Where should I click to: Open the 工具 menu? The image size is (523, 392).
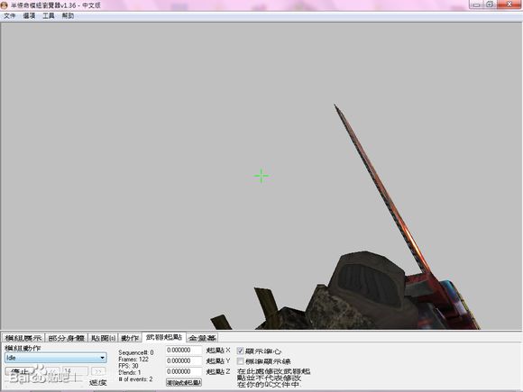49,15
